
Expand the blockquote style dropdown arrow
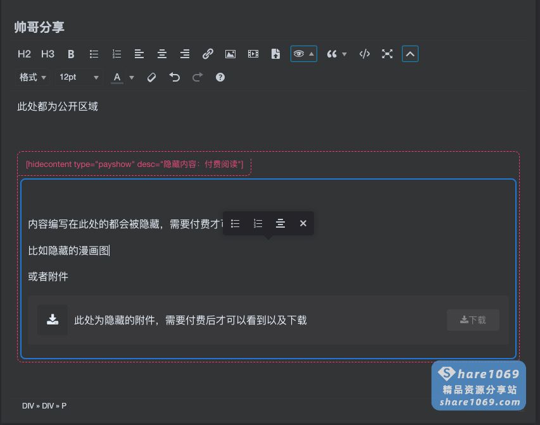345,54
